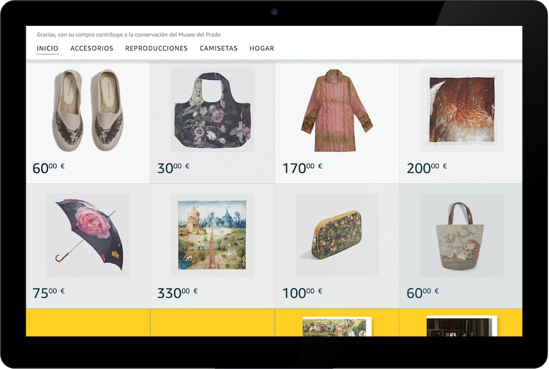Open the INICIO tab

(48, 48)
